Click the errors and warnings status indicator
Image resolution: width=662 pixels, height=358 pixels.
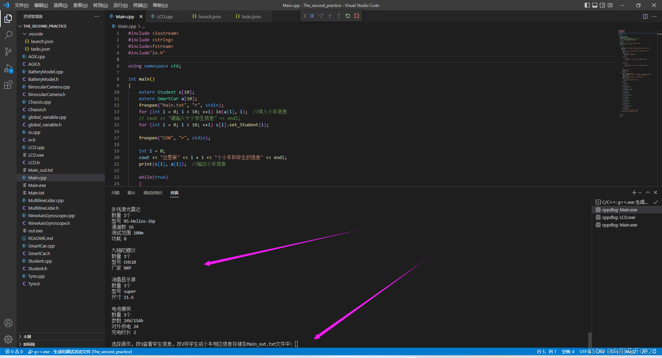pos(14,351)
